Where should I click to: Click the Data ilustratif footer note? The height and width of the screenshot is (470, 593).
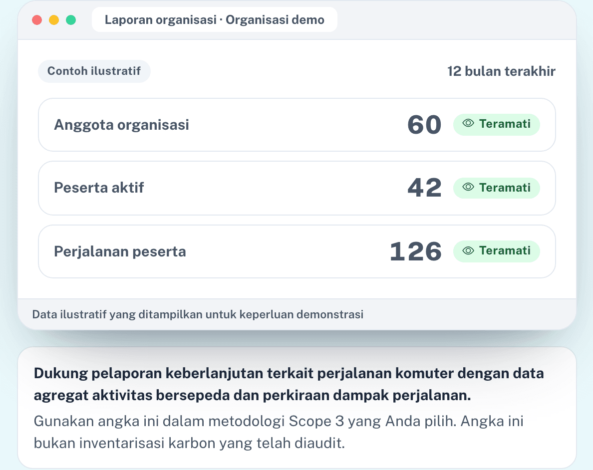tap(198, 314)
